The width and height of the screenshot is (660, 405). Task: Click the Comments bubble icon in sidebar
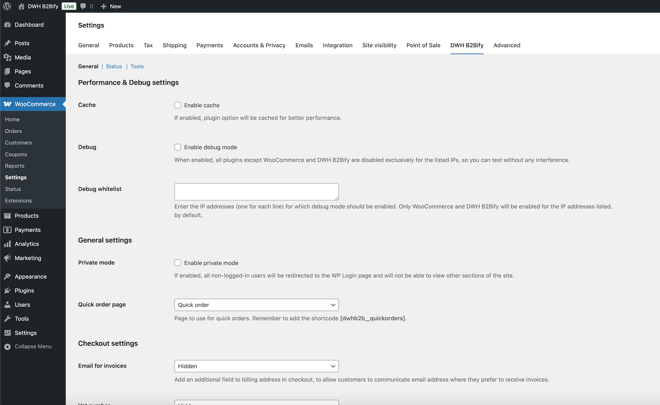(x=7, y=85)
